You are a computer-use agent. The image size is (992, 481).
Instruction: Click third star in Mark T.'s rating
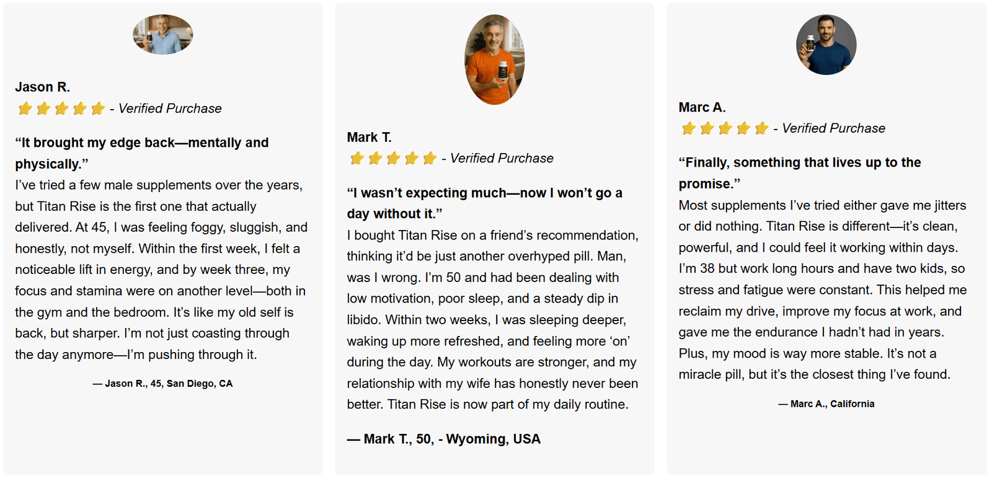pos(393,159)
